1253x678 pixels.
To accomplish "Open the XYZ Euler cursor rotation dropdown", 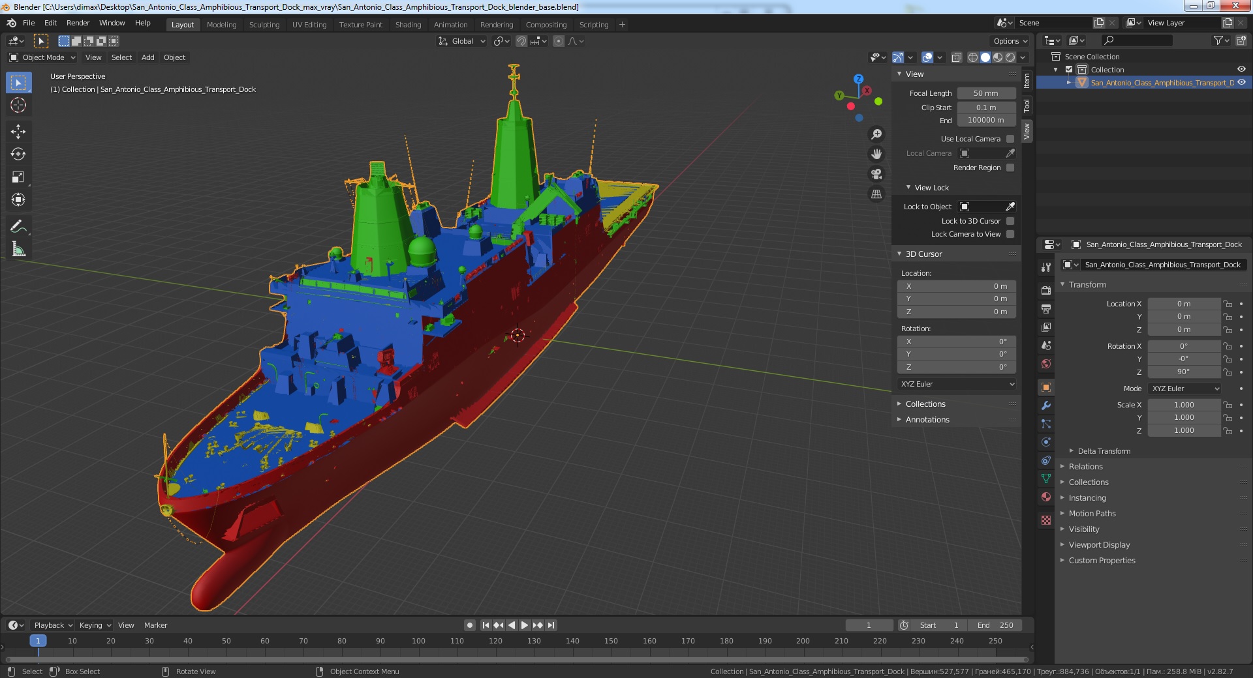I will [957, 384].
